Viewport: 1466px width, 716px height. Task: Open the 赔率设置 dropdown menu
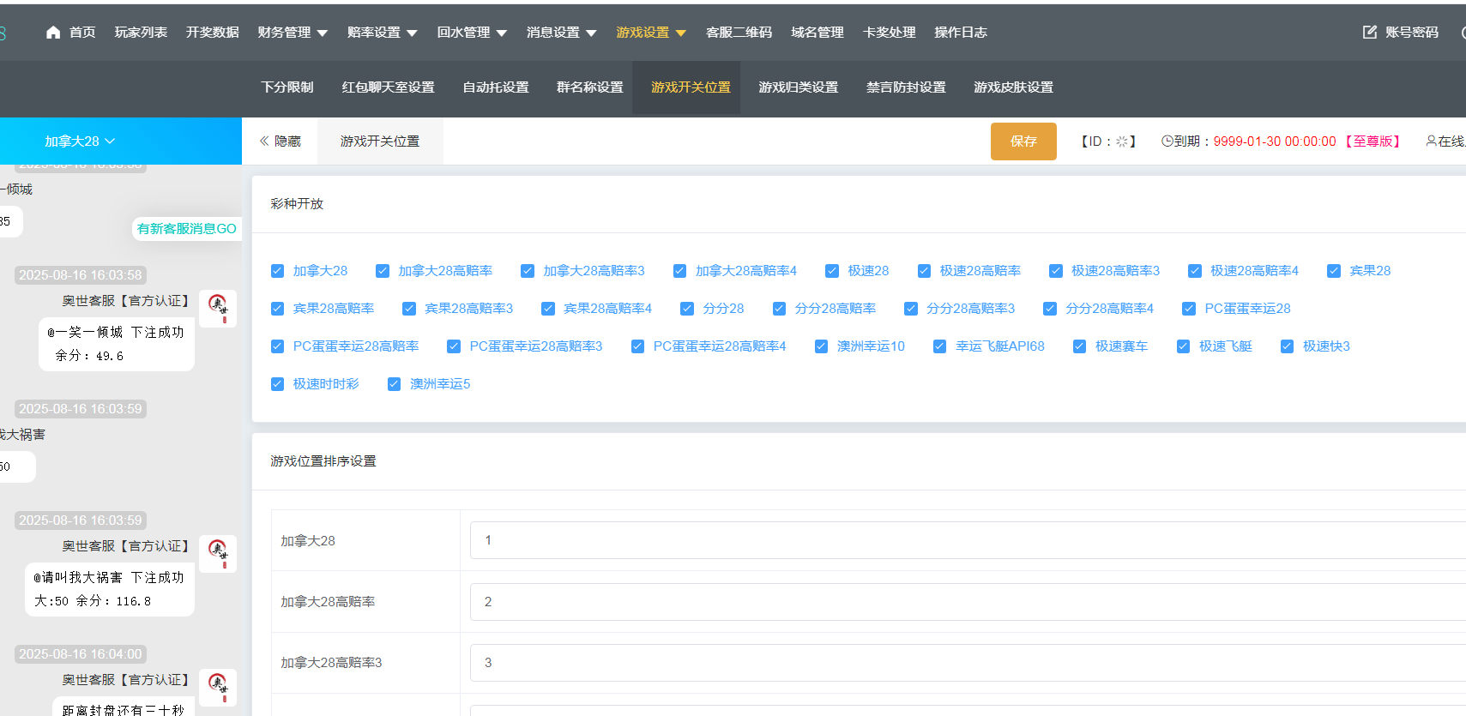pos(382,33)
